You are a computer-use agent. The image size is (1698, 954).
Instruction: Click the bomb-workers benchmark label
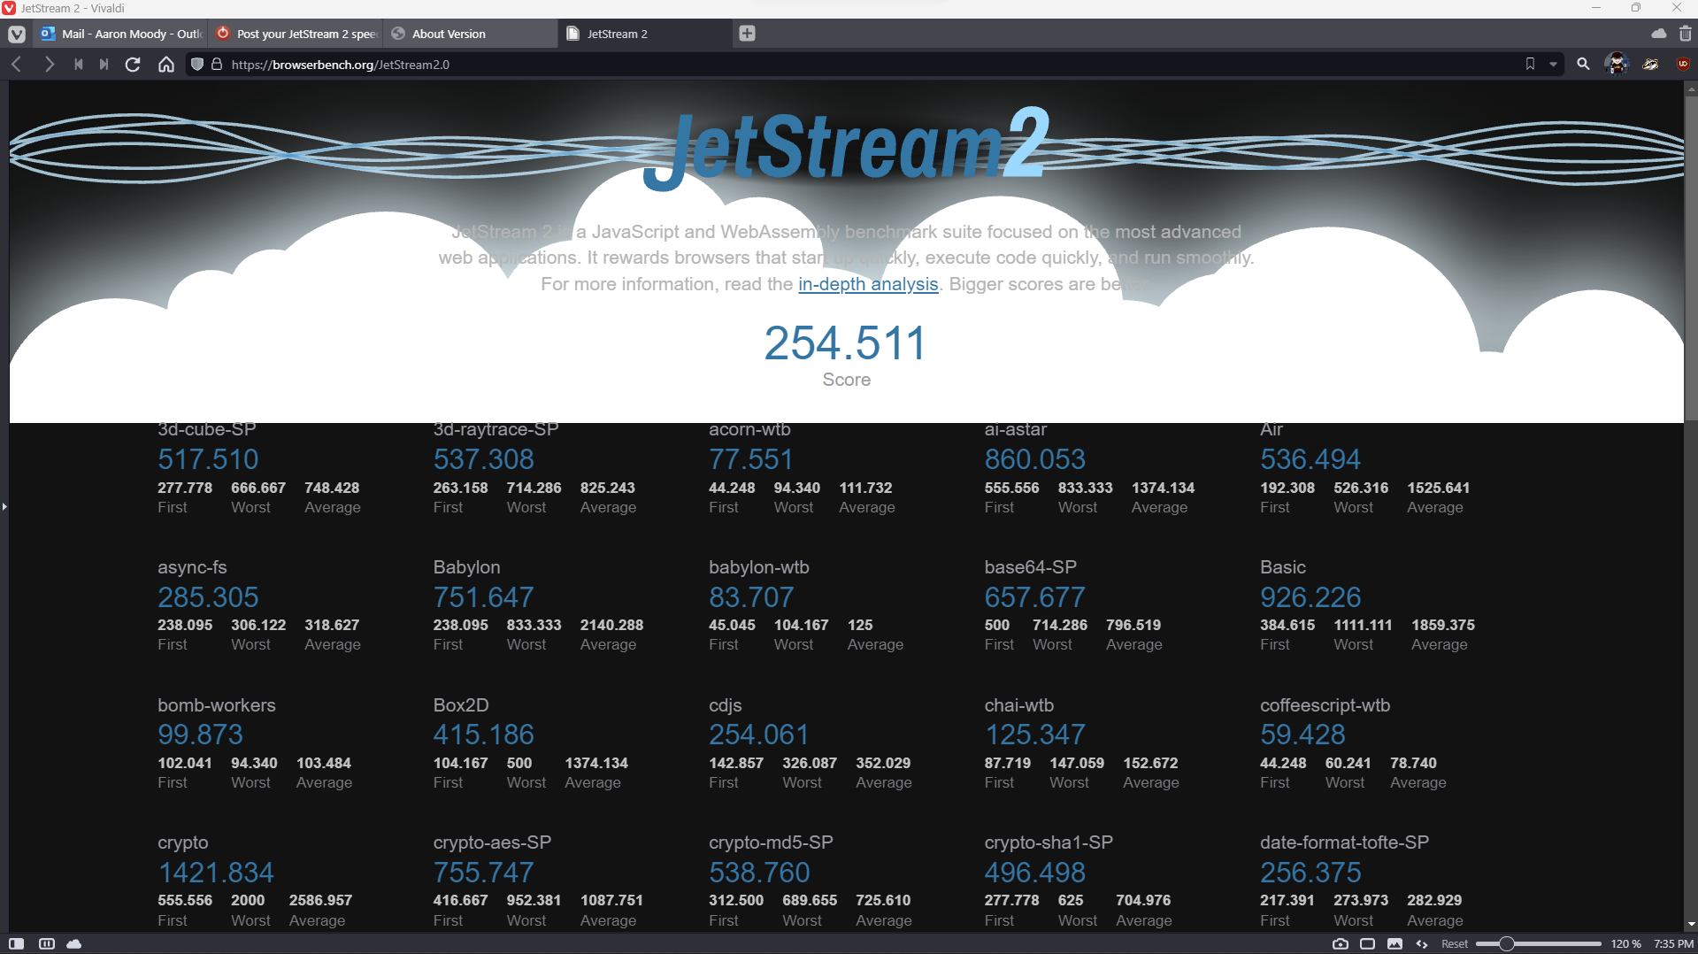point(217,705)
